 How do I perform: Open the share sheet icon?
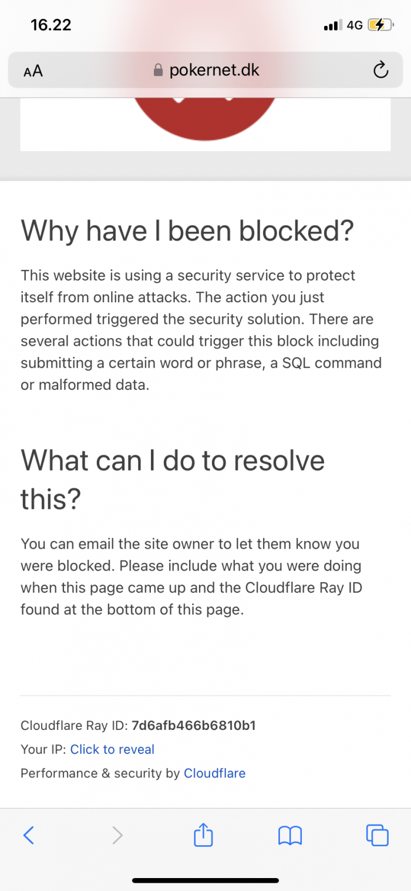coord(203,834)
